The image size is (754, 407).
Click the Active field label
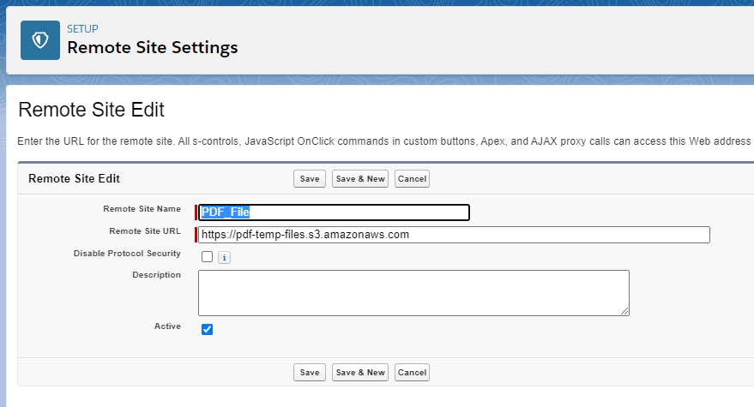coord(166,326)
